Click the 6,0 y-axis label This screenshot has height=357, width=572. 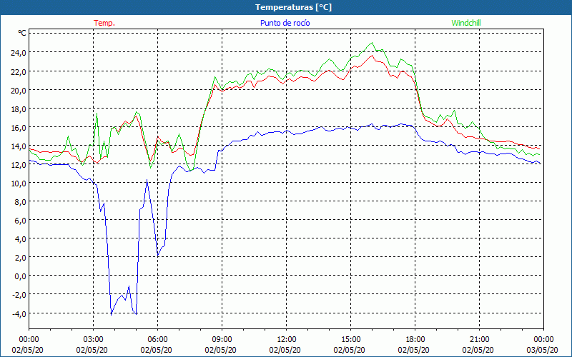pos(21,221)
